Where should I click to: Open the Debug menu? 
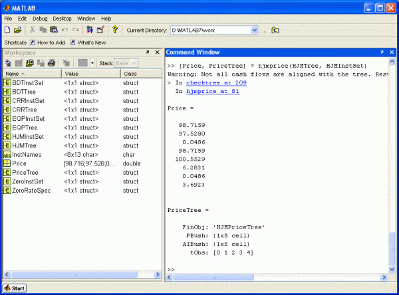coord(40,19)
